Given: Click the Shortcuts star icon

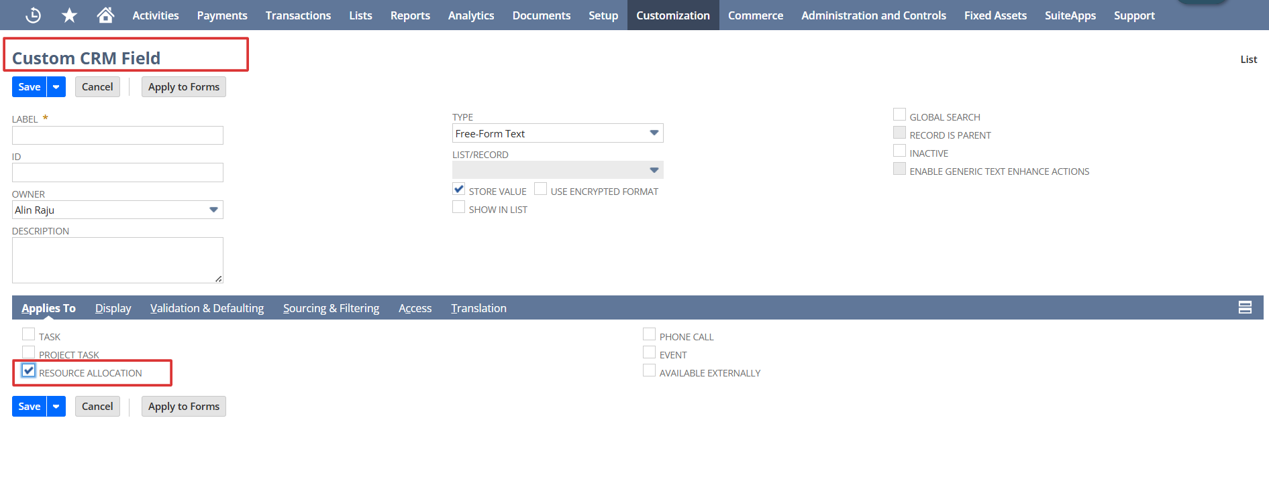Looking at the screenshot, I should pos(69,15).
